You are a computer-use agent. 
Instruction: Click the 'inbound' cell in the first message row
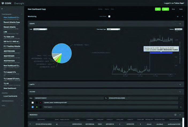[149, 124]
